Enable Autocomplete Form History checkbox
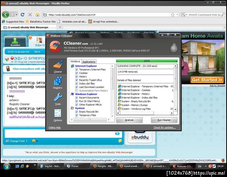This screenshot has width=227, height=177. 77,91
